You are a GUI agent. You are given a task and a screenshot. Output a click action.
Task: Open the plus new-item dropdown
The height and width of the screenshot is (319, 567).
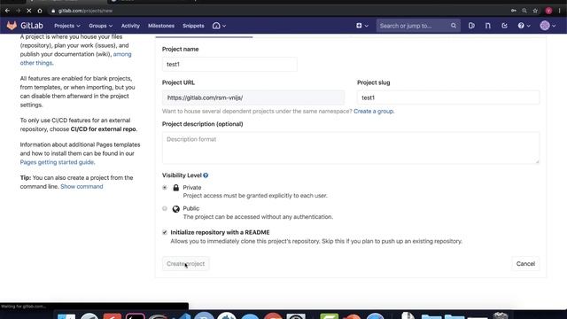click(x=362, y=26)
